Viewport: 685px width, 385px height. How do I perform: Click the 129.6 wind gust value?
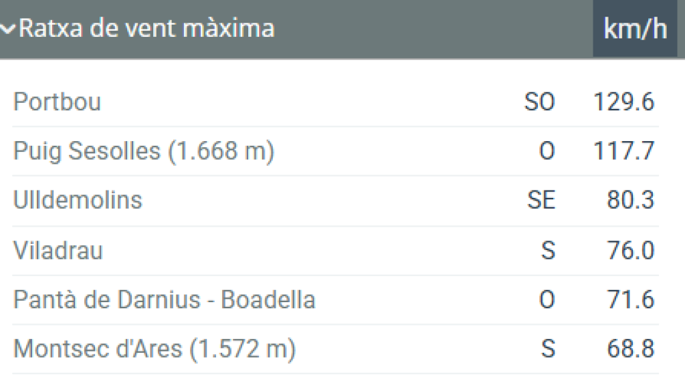click(625, 102)
